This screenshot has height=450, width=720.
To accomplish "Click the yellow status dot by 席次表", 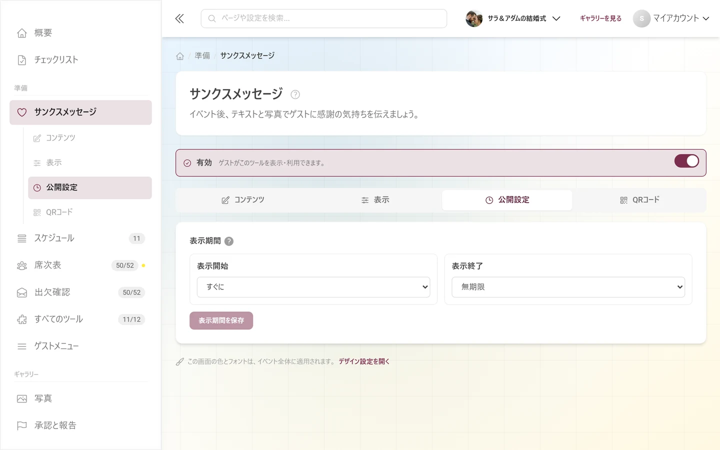I will coord(143,265).
